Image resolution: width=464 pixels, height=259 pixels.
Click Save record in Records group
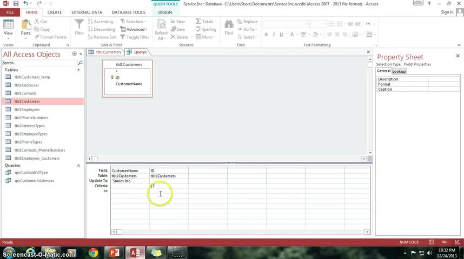[177, 29]
